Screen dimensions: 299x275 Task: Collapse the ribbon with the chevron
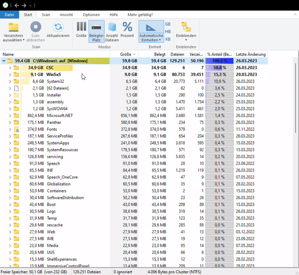[295, 14]
